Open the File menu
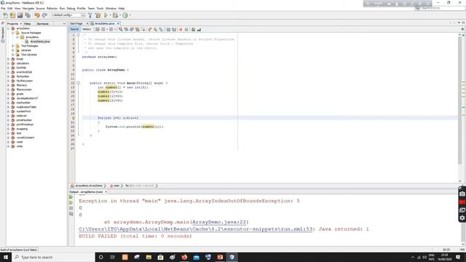The width and height of the screenshot is (466, 262). tap(3, 8)
